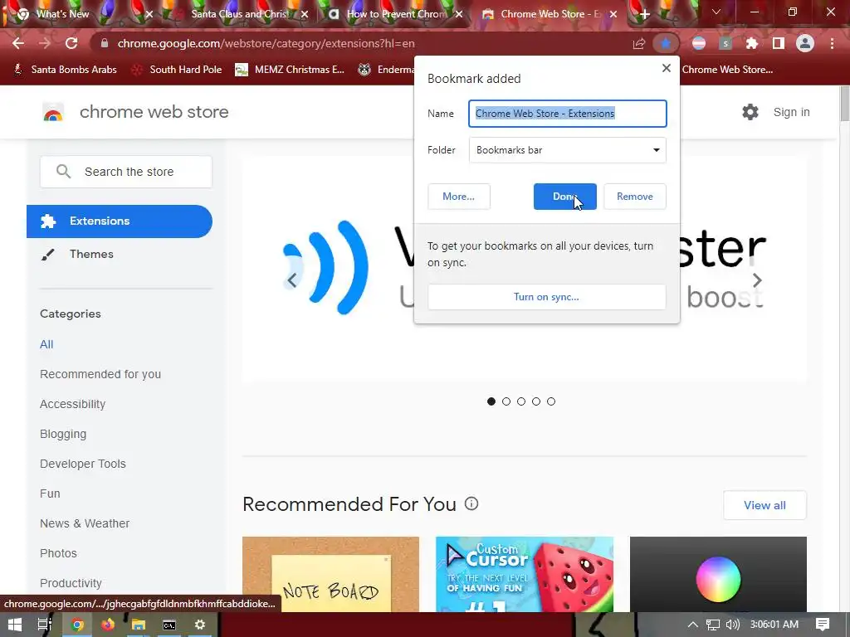This screenshot has height=637, width=850.
Task: Open the notification action center
Action: click(x=823, y=625)
